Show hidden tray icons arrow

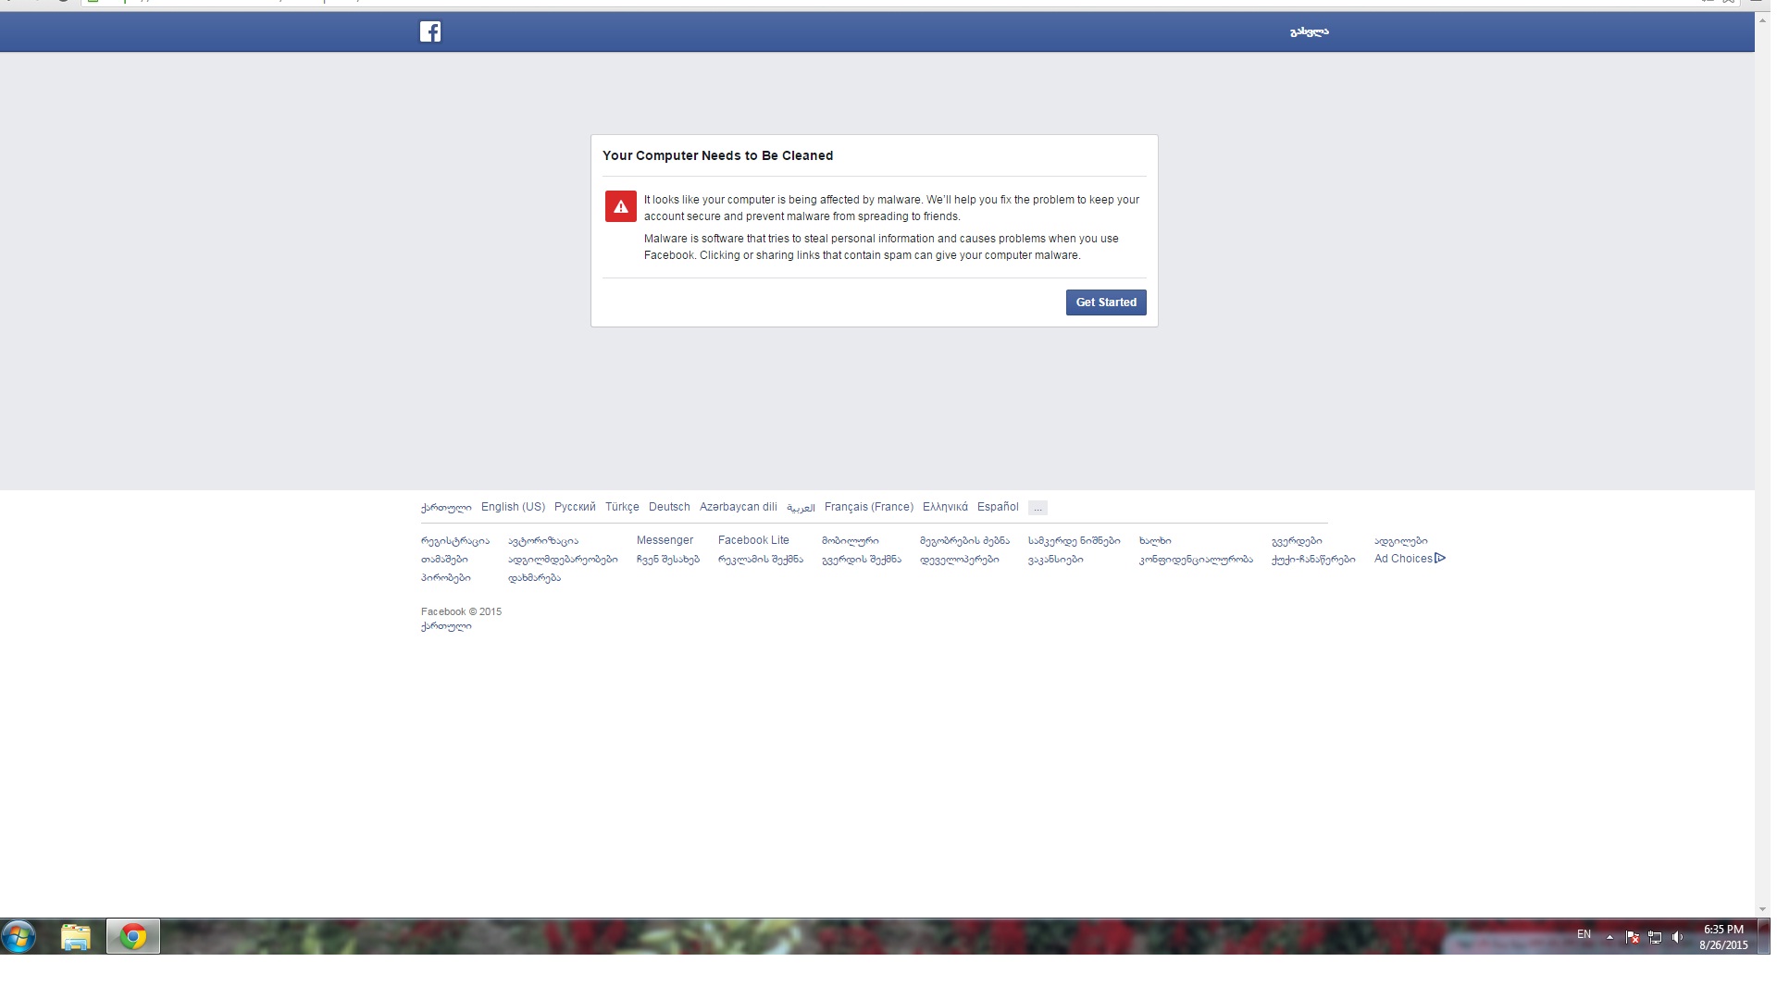[1609, 937]
